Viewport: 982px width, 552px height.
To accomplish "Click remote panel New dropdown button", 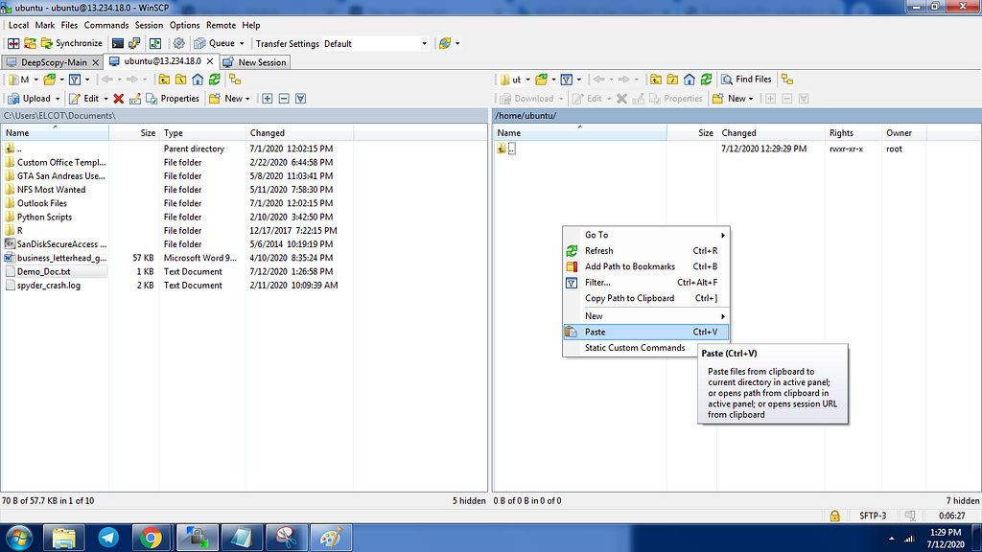I will (733, 99).
